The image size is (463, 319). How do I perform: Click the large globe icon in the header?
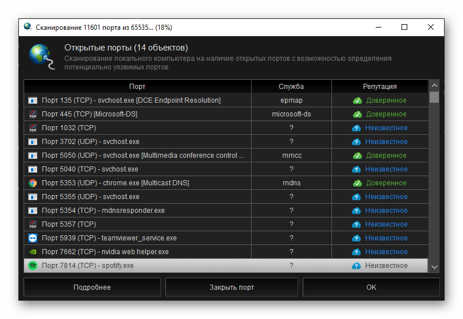(x=41, y=57)
